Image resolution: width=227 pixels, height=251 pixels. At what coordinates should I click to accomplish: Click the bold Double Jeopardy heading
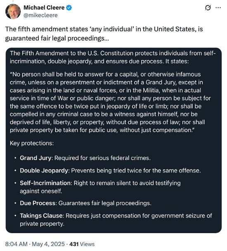(44, 171)
